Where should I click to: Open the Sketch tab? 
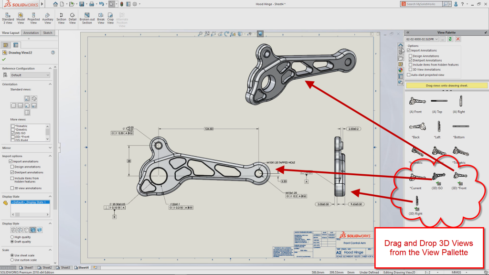(x=48, y=33)
